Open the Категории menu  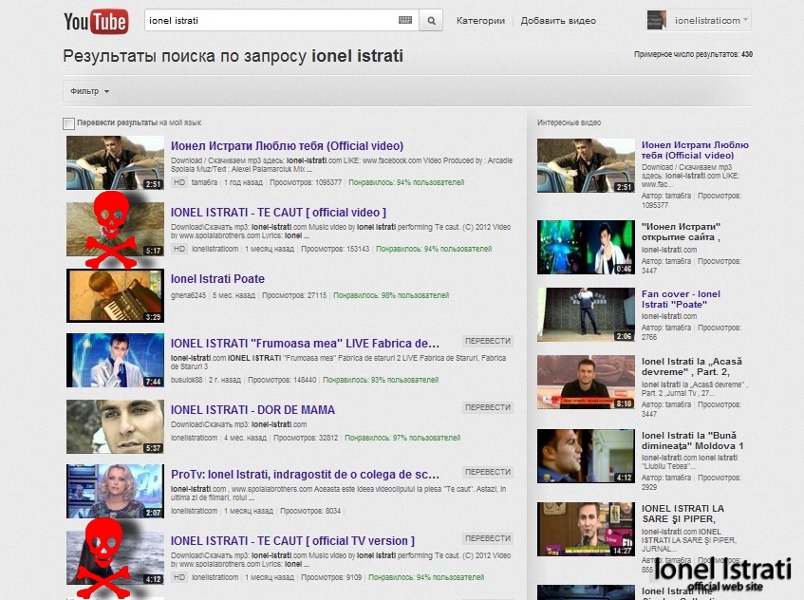coord(480,20)
